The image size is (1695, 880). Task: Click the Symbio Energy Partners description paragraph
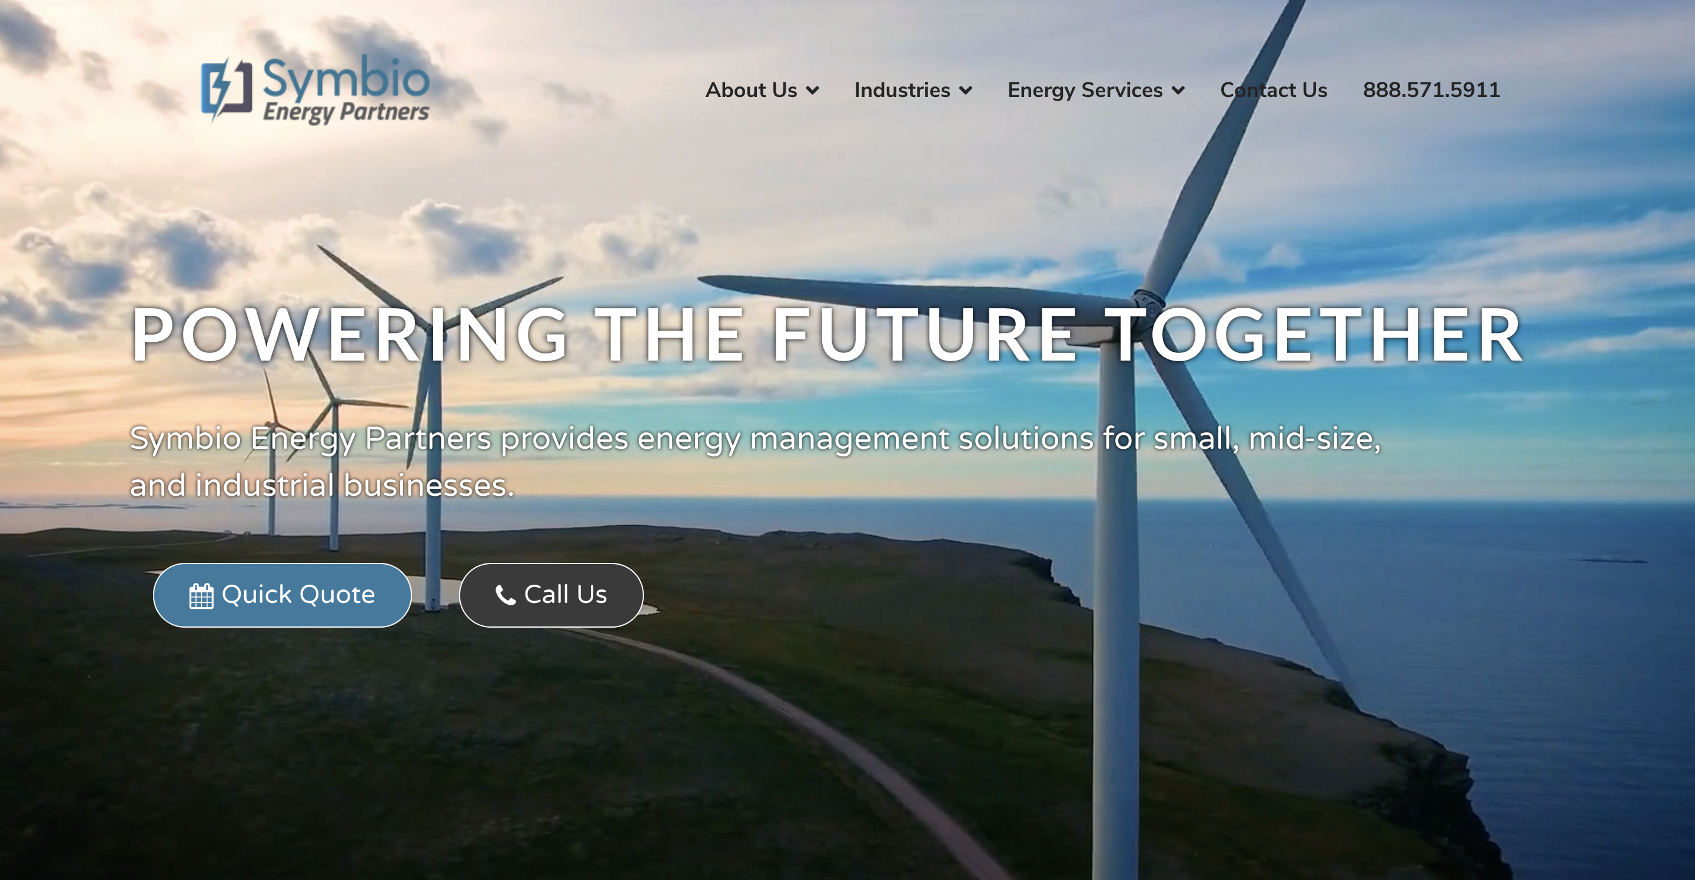(755, 462)
